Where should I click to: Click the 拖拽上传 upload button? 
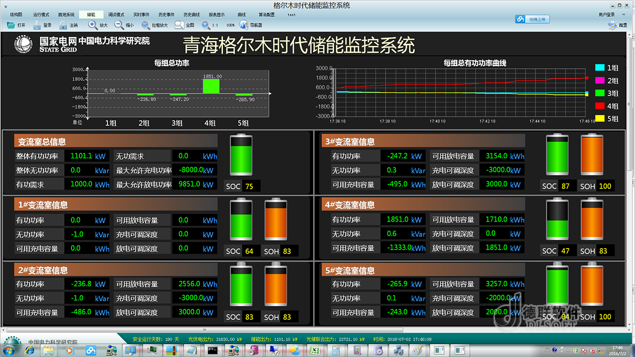533,19
